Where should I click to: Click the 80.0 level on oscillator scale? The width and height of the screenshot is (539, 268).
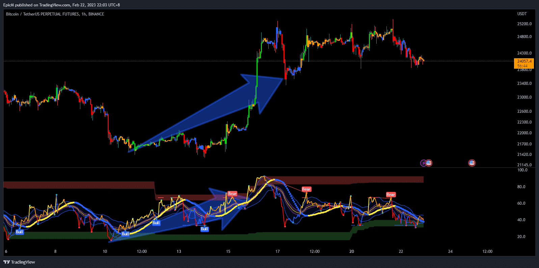coord(521,187)
